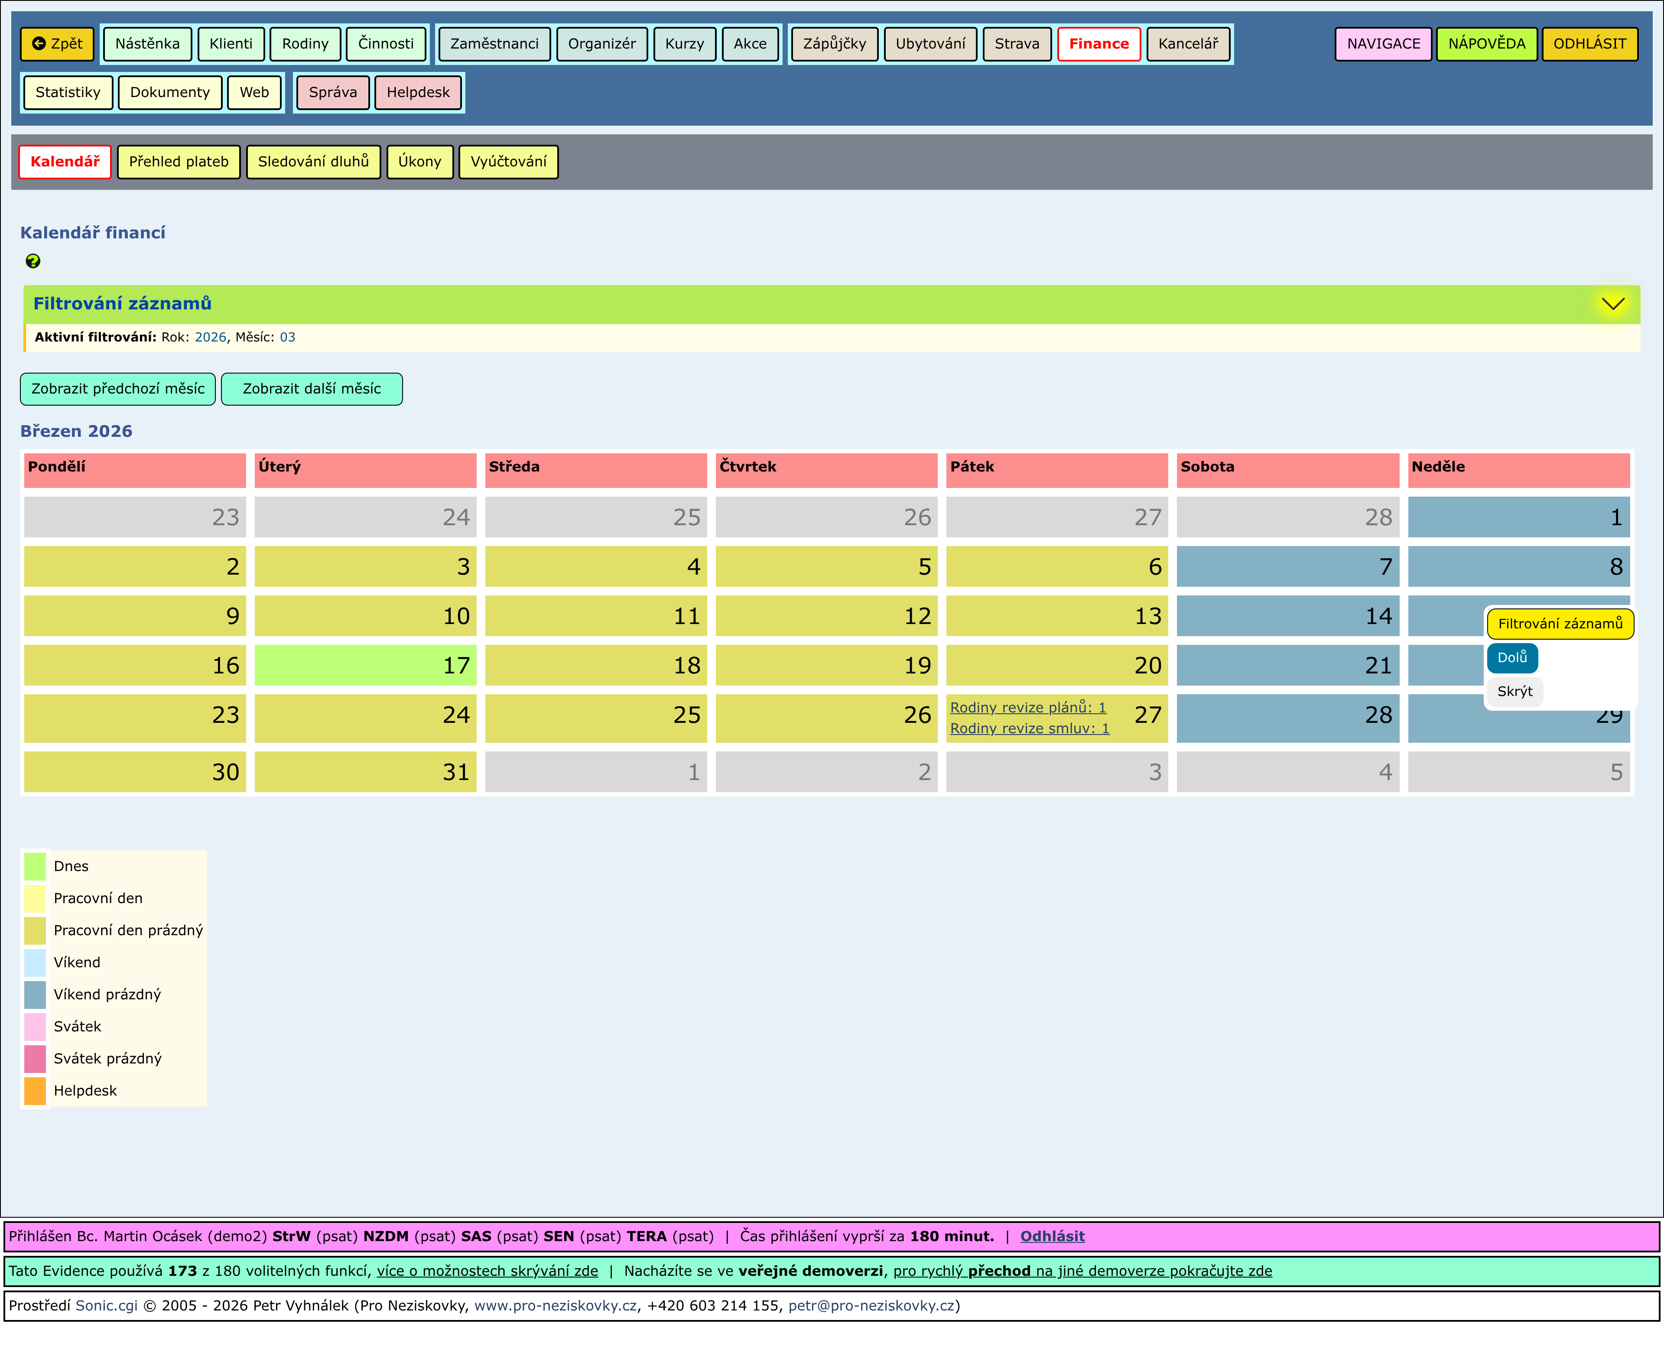Screen dimensions: 1664x1346
Task: Open Rodiny revize plánů link on 27th
Action: (1027, 708)
